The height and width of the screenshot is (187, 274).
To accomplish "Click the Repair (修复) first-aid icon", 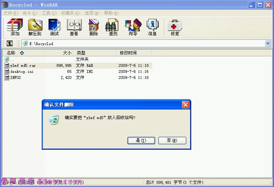I will tap(175, 27).
